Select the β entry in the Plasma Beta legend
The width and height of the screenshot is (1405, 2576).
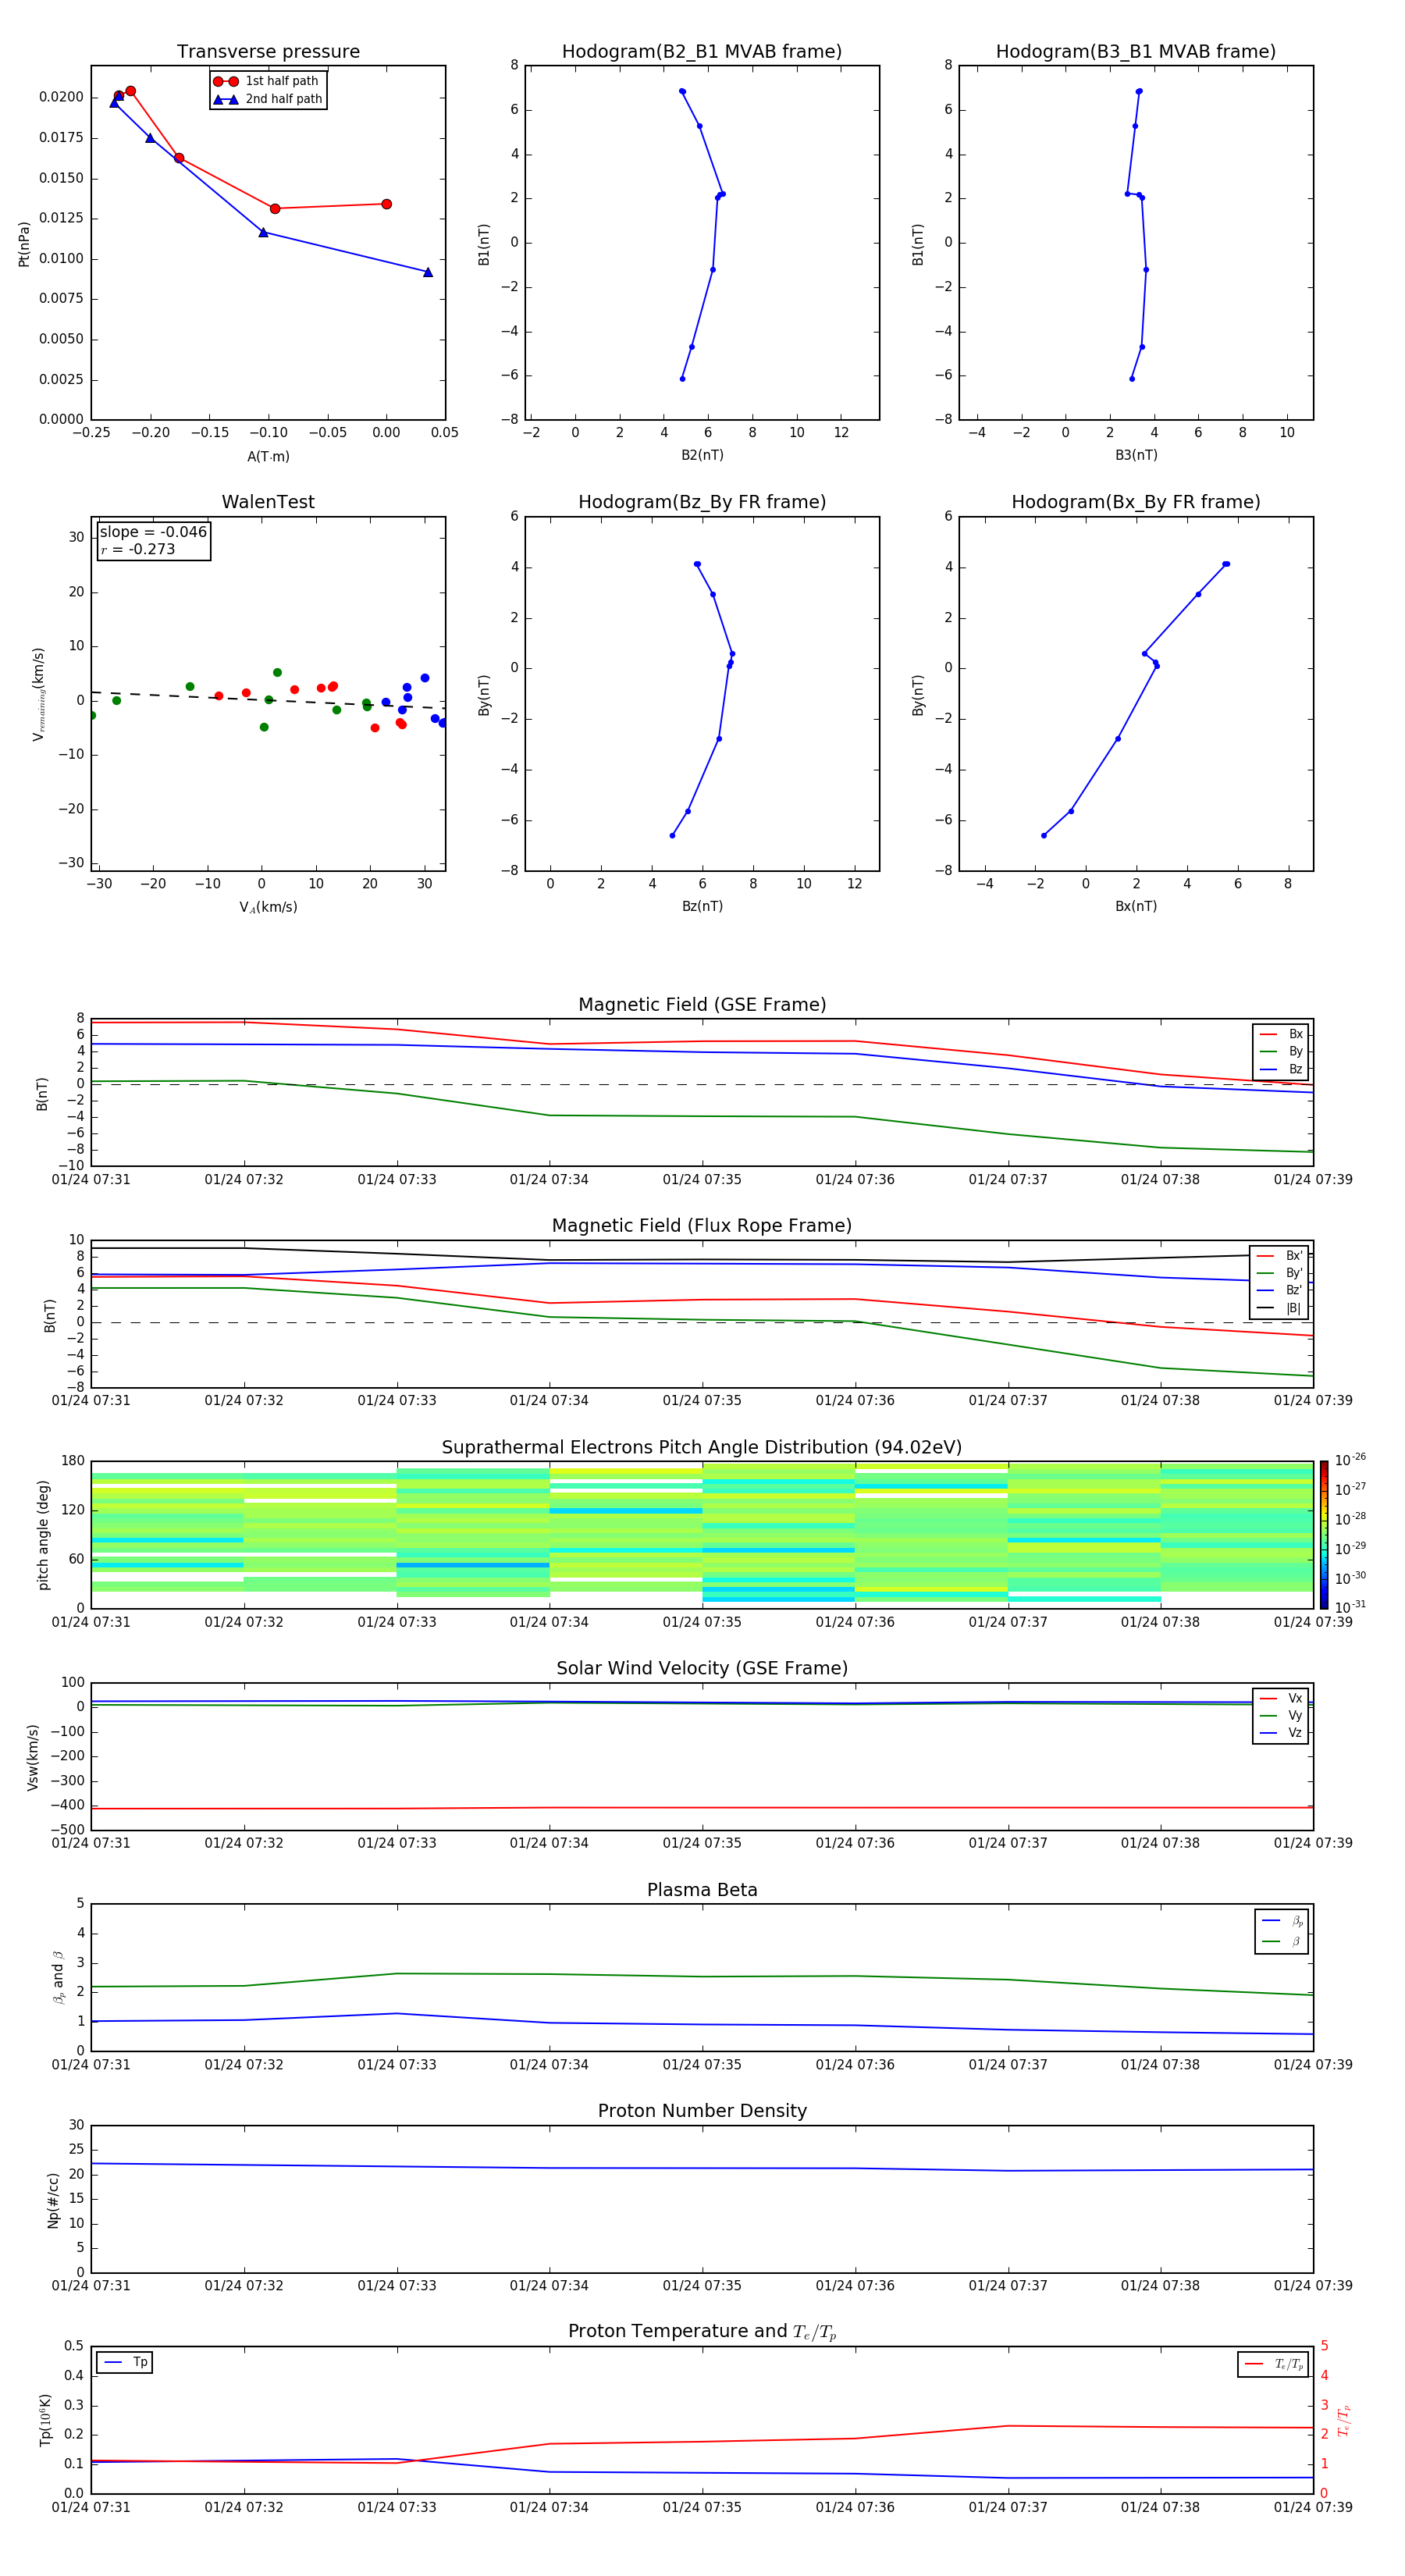(1282, 1942)
